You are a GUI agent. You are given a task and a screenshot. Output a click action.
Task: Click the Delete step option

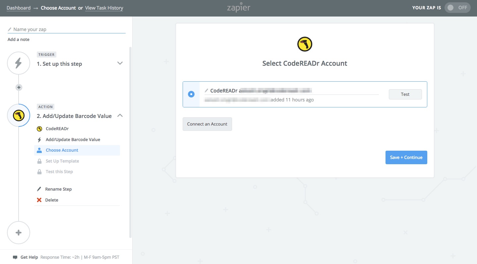52,200
